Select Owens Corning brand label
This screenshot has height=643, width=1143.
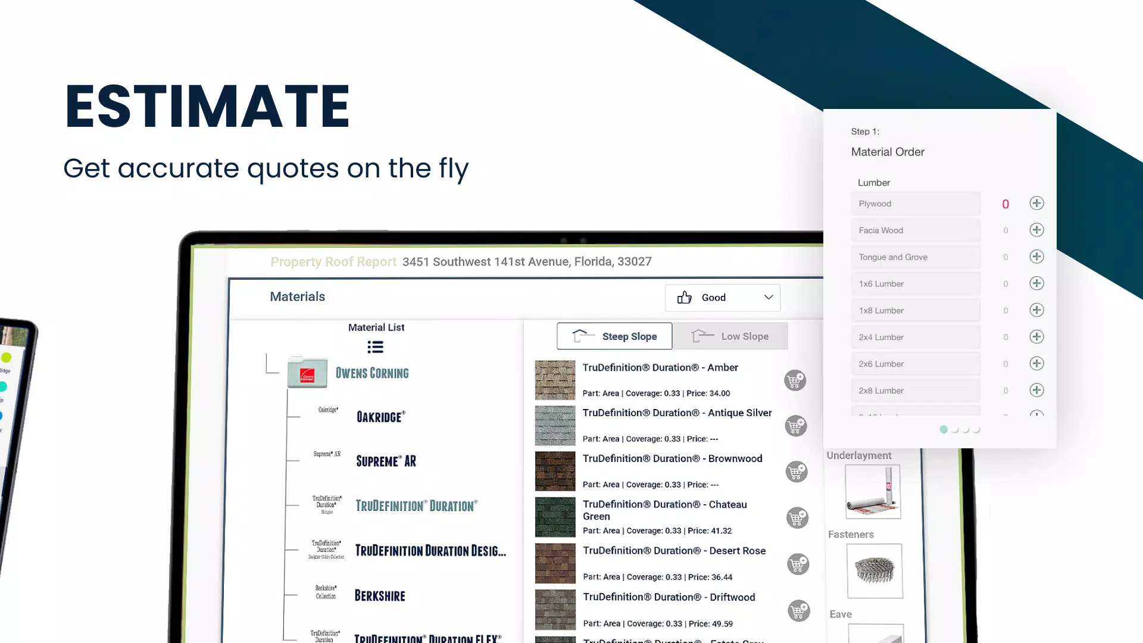(372, 373)
